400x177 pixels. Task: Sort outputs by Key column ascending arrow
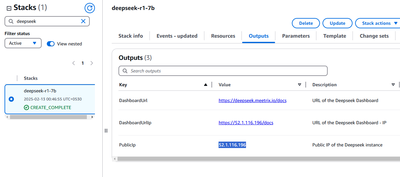click(x=206, y=85)
